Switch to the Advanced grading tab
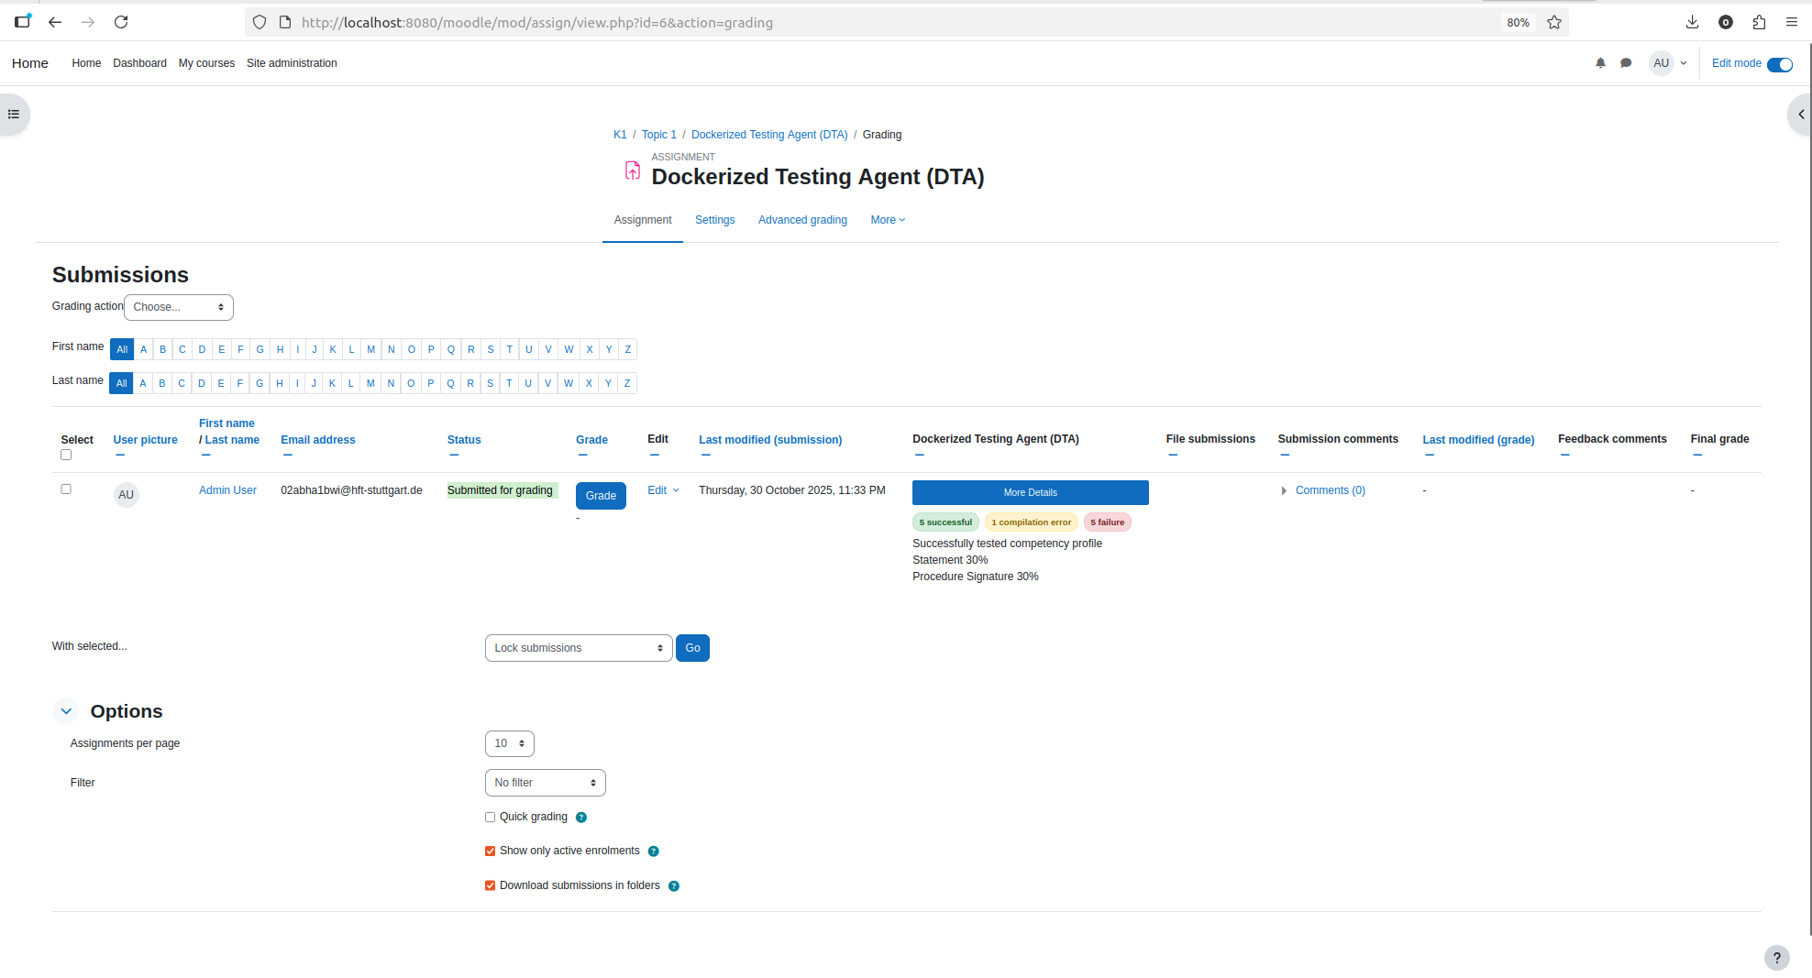The image size is (1812, 978). [x=802, y=220]
